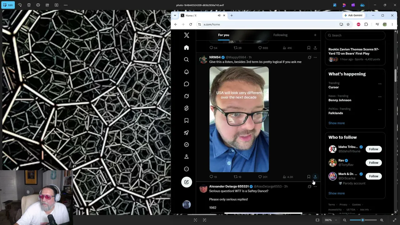Share the photo from Photos toolbar
Viewport: 400px width, 225px height.
pos(47,5)
